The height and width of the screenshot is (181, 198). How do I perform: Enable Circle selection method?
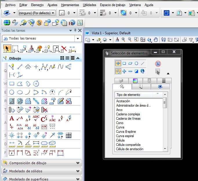(136, 63)
